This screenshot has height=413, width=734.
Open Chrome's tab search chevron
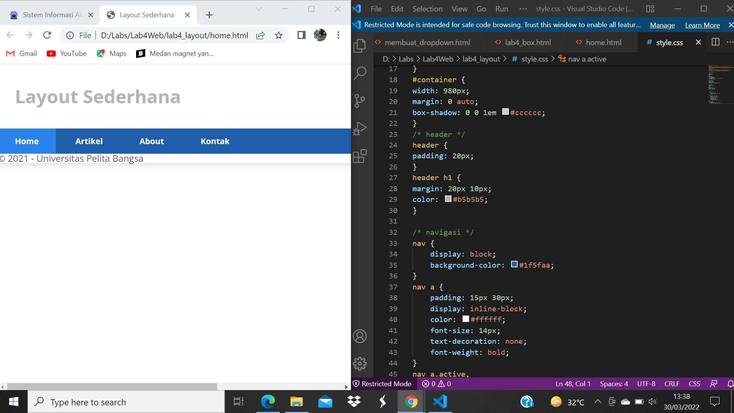tap(260, 8)
